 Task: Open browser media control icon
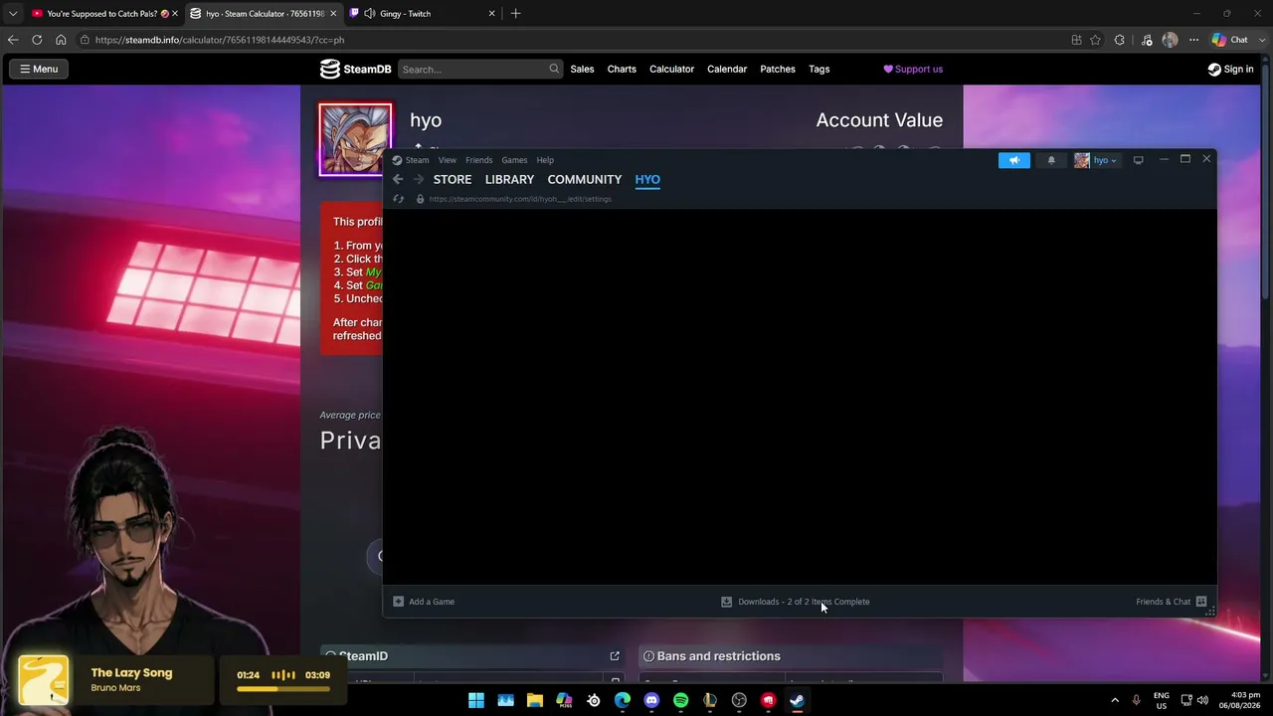(x=1147, y=40)
